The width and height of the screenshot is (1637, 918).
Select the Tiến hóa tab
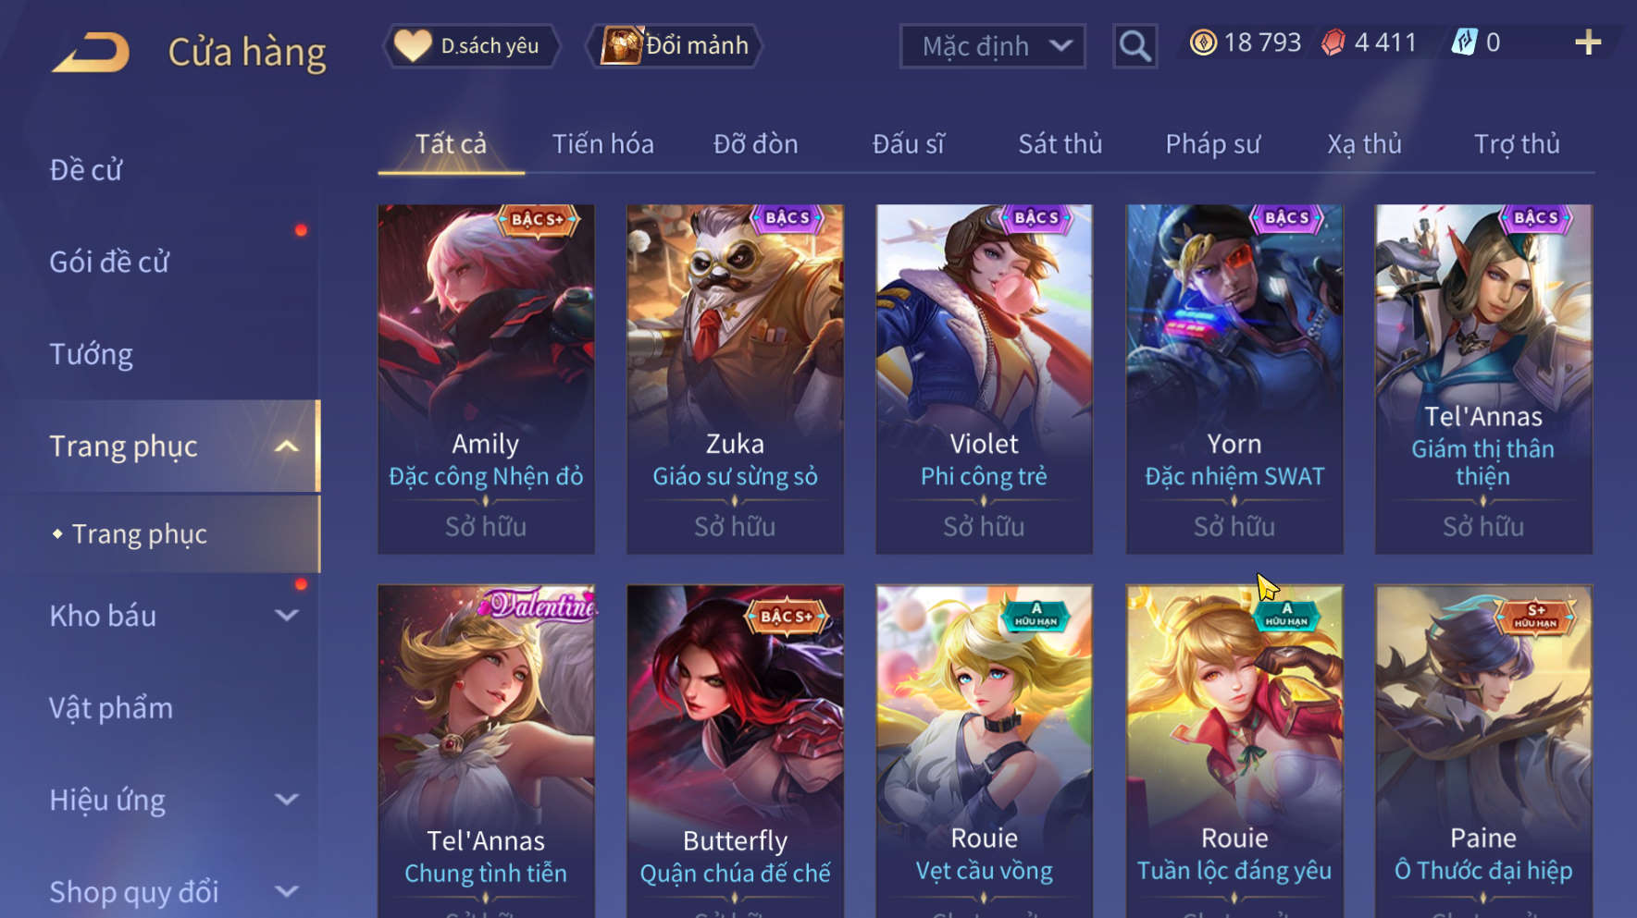(603, 144)
